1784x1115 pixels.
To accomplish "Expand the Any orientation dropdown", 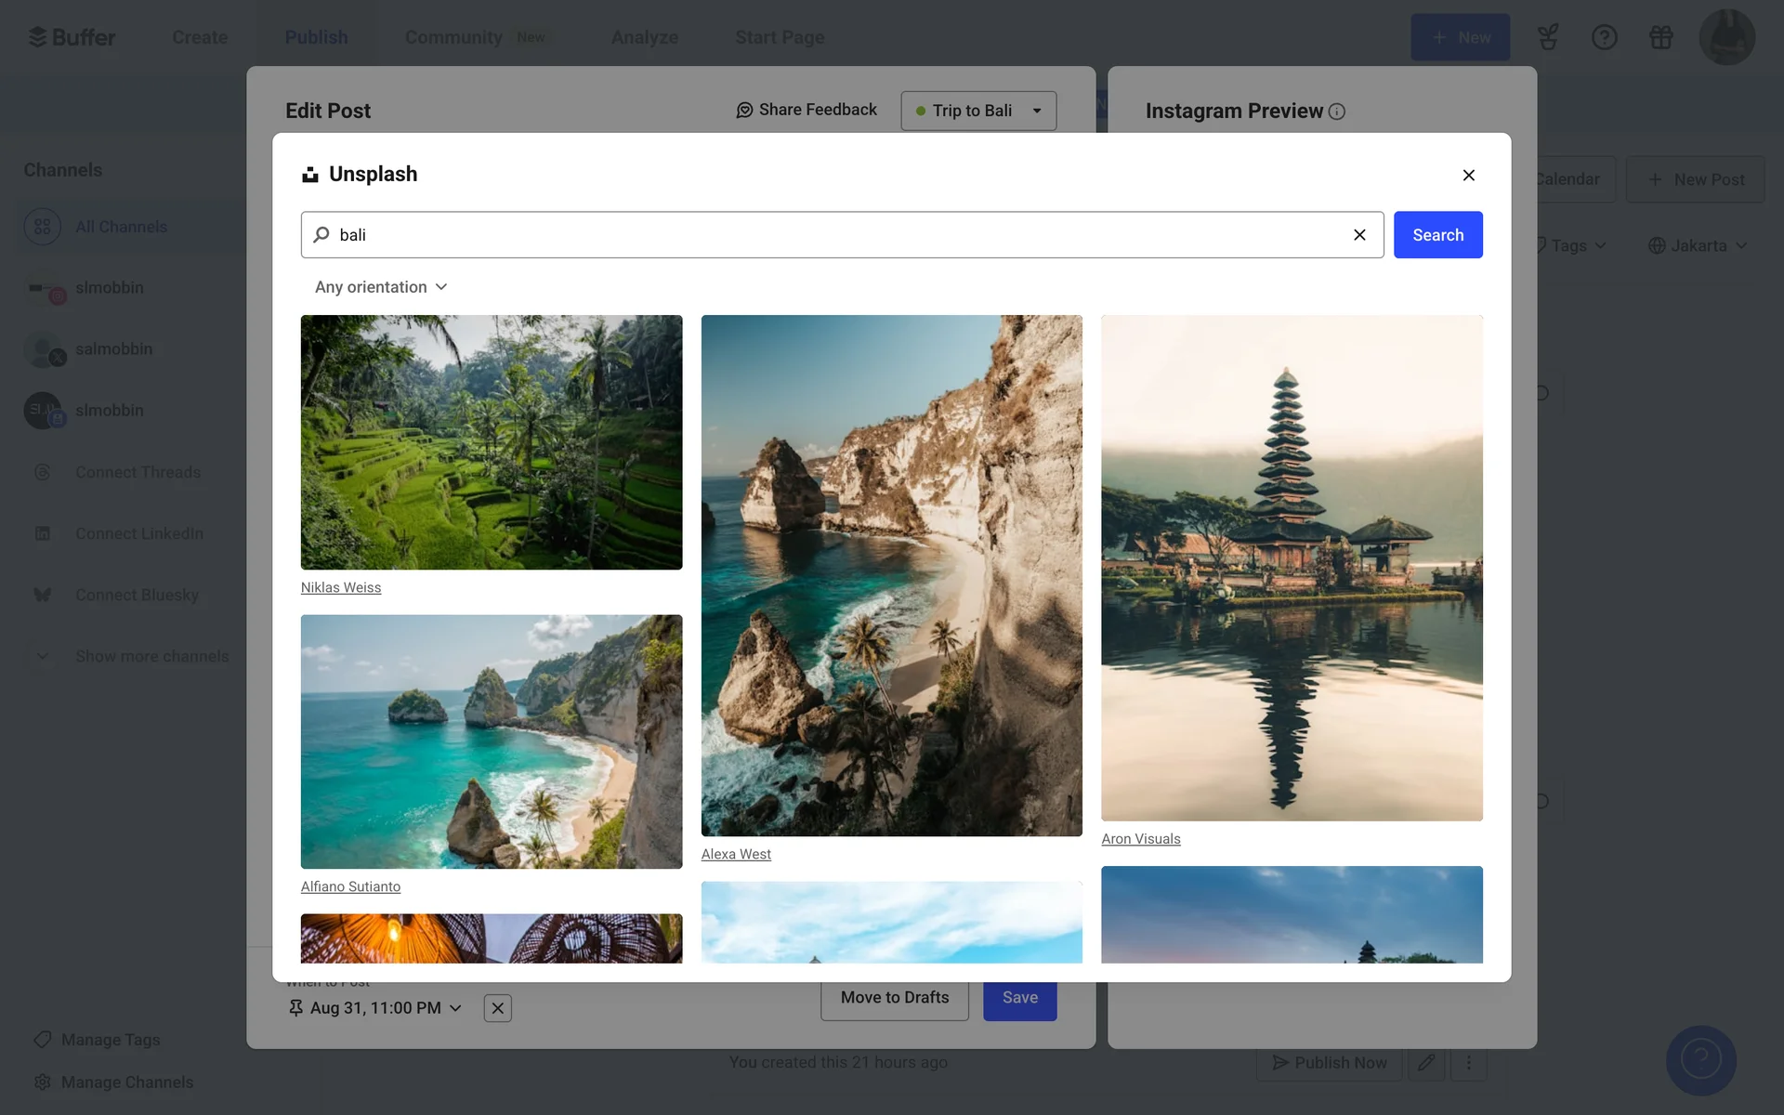I will click(381, 287).
